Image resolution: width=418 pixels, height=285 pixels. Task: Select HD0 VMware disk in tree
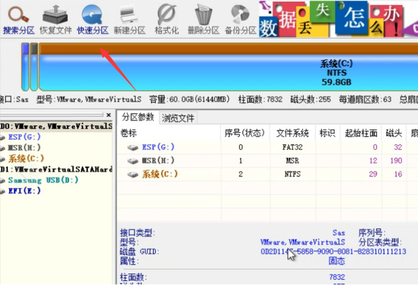click(x=56, y=126)
